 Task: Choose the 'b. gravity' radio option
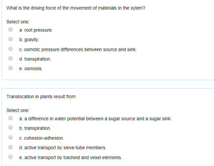click(x=11, y=40)
